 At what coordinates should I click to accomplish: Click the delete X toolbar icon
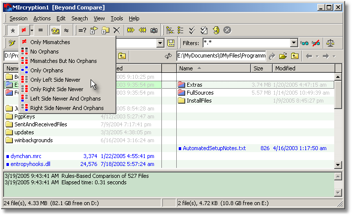(x=116, y=30)
